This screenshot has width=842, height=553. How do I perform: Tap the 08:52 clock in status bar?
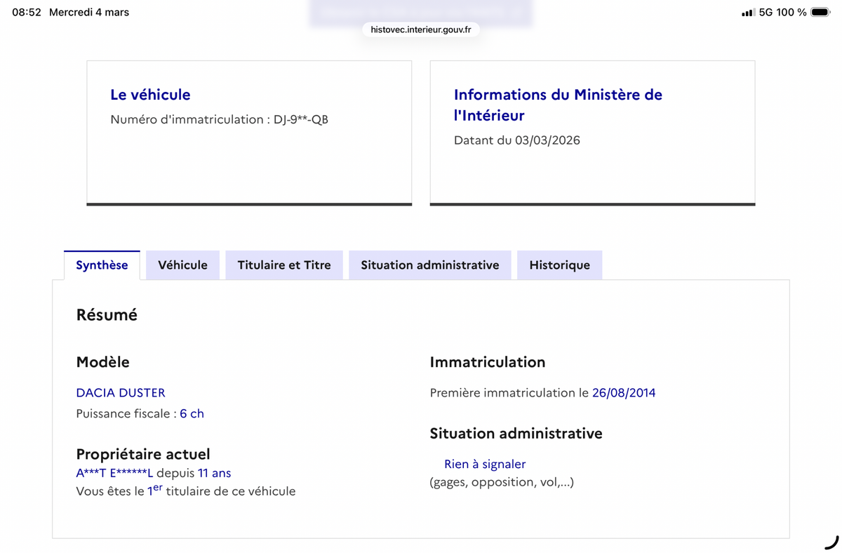(x=27, y=13)
